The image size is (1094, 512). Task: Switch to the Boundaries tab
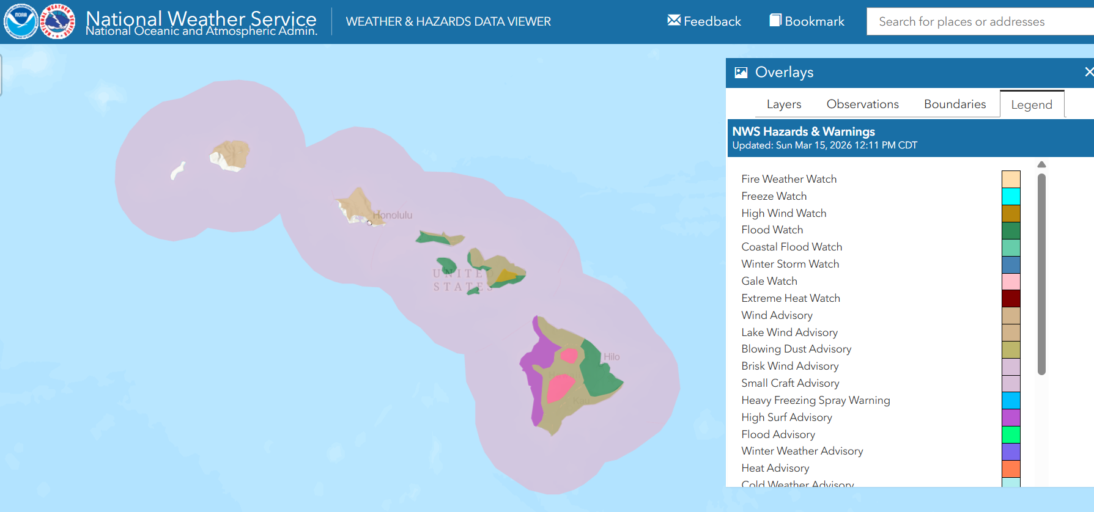pyautogui.click(x=955, y=104)
